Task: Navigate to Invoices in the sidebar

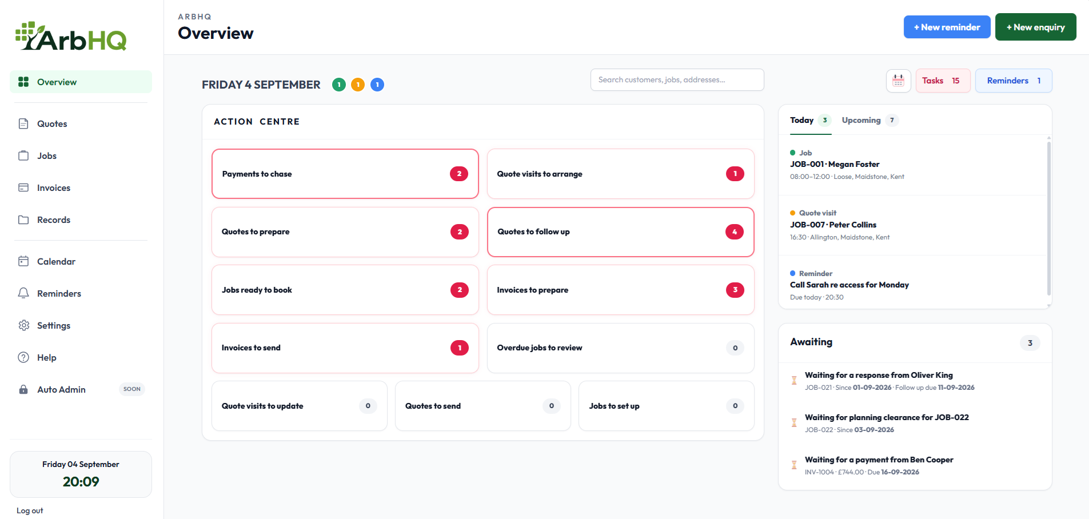Action: tap(81, 187)
